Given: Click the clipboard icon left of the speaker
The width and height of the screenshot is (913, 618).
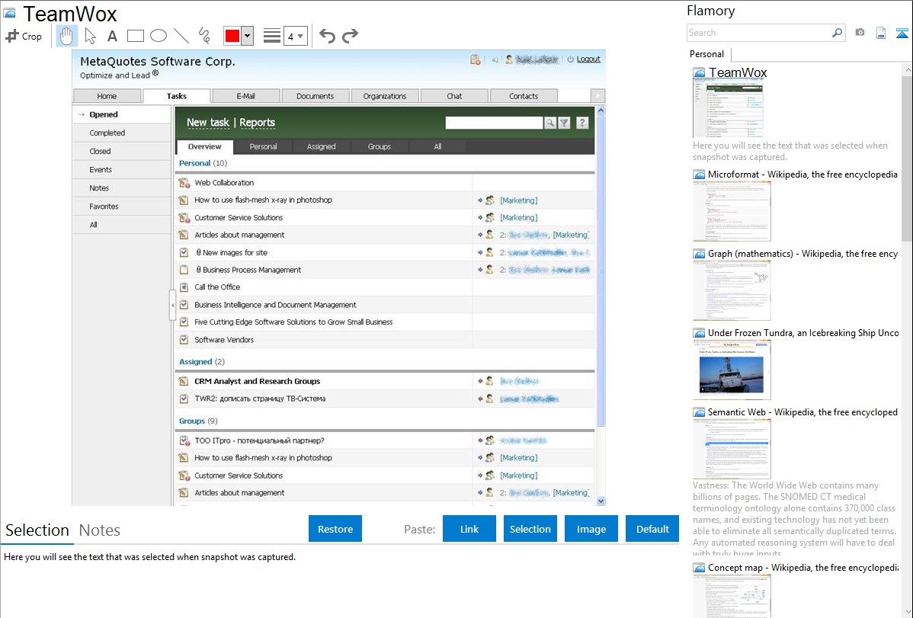Looking at the screenshot, I should 476,59.
